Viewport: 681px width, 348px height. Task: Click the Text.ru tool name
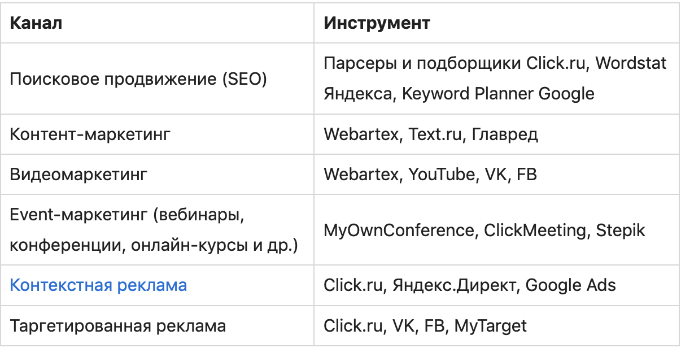tap(435, 134)
